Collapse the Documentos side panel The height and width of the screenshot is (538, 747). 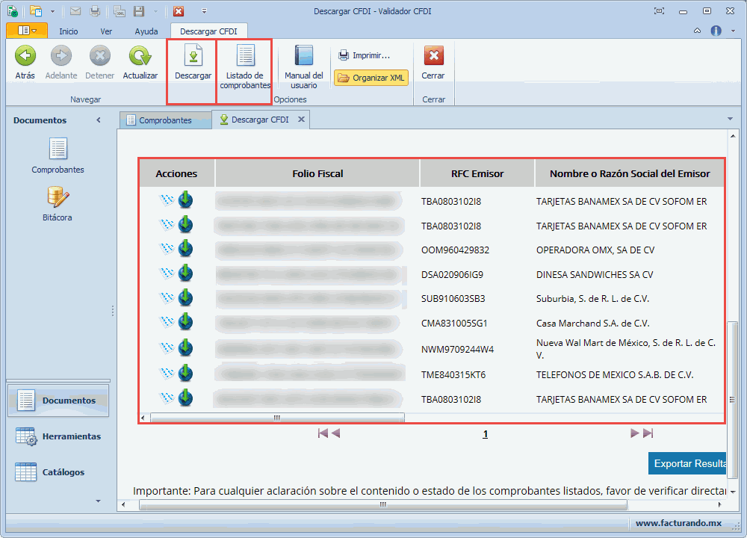[x=99, y=120]
